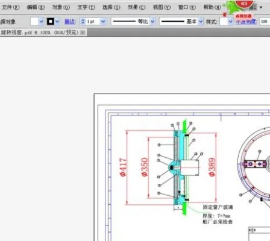Open the stroke weight dropdown arrow
The image size is (270, 241).
point(103,22)
